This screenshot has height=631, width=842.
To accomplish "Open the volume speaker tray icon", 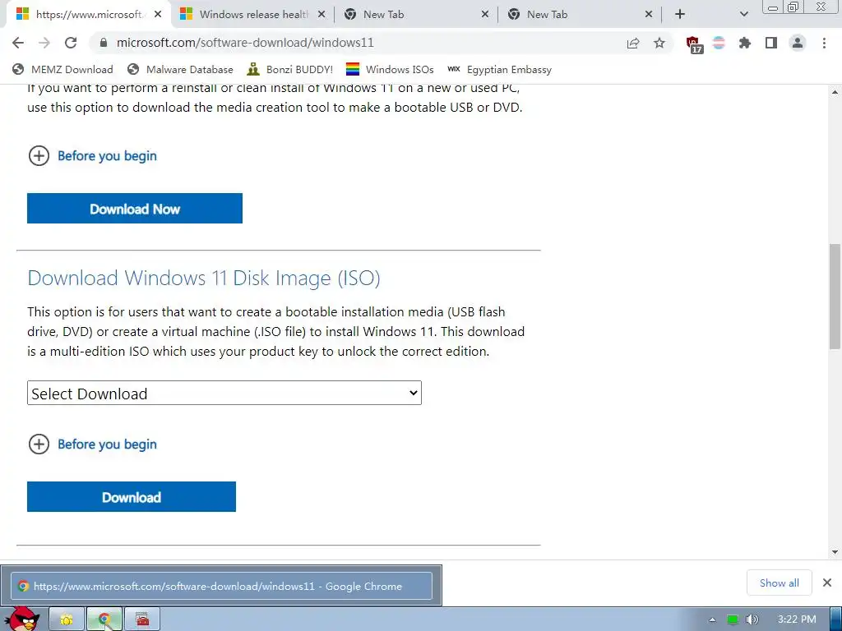I will coord(752,619).
